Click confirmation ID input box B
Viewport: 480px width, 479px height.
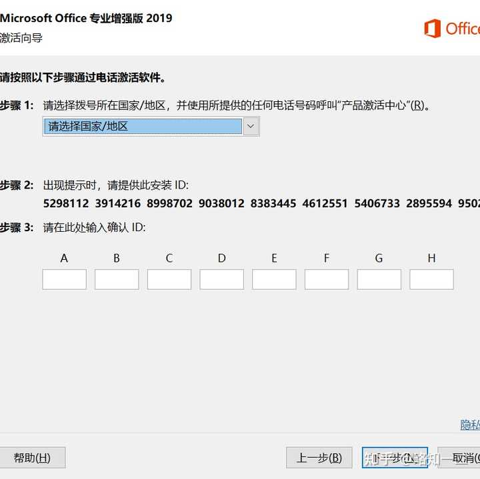117,279
